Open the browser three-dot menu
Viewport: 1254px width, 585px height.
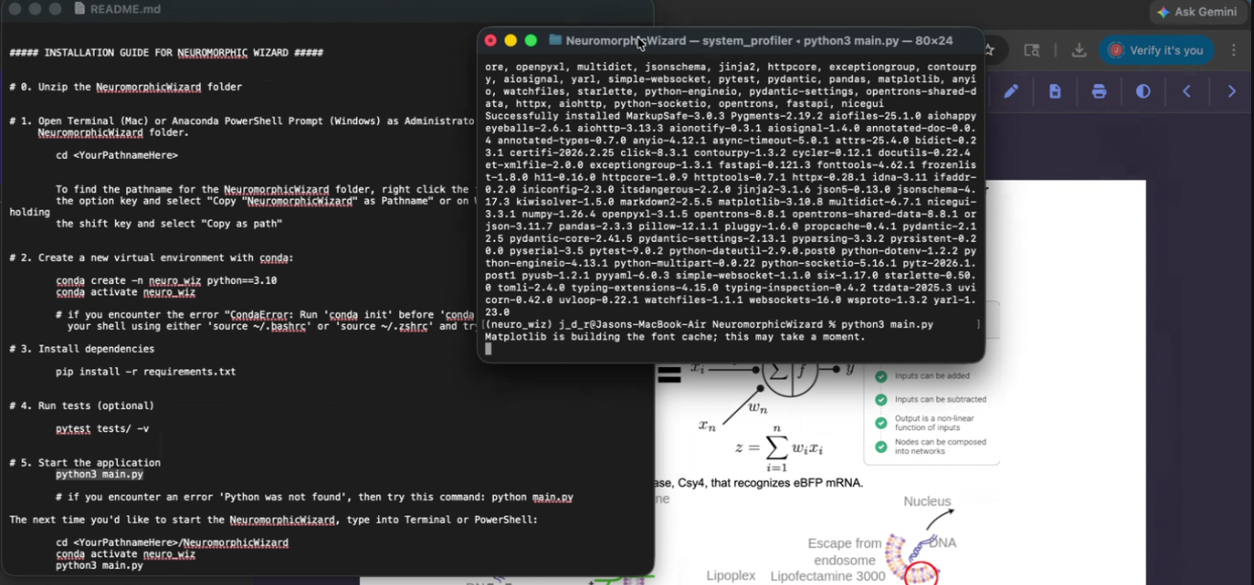(x=1234, y=51)
